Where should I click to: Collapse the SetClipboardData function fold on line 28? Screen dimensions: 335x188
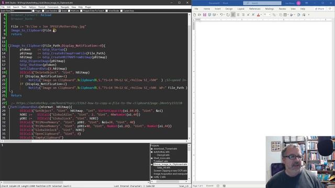[9, 107]
